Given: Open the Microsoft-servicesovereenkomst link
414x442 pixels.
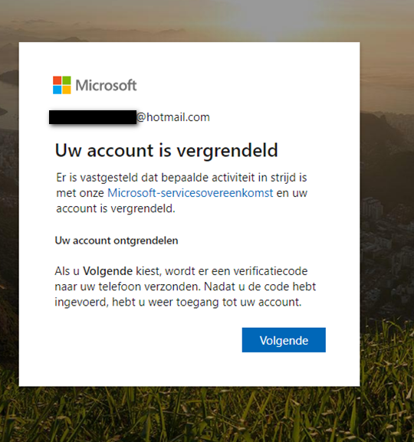Looking at the screenshot, I should point(190,193).
